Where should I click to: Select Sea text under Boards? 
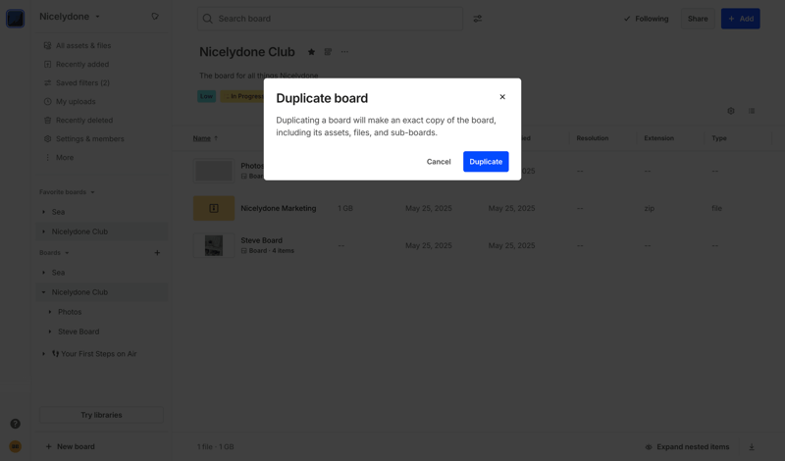click(58, 273)
